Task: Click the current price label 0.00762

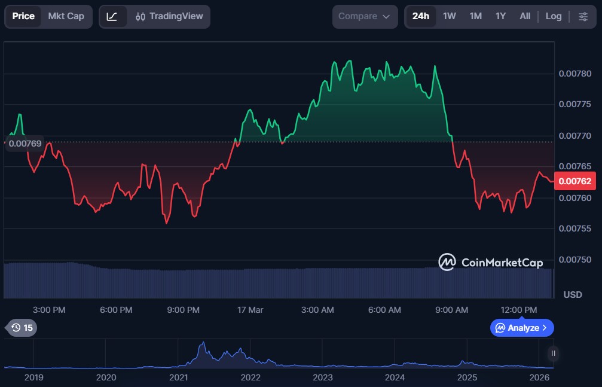Action: [577, 181]
